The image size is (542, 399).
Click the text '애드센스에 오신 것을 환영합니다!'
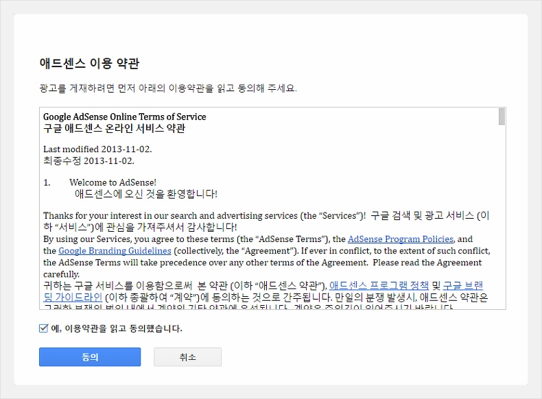tap(146, 194)
